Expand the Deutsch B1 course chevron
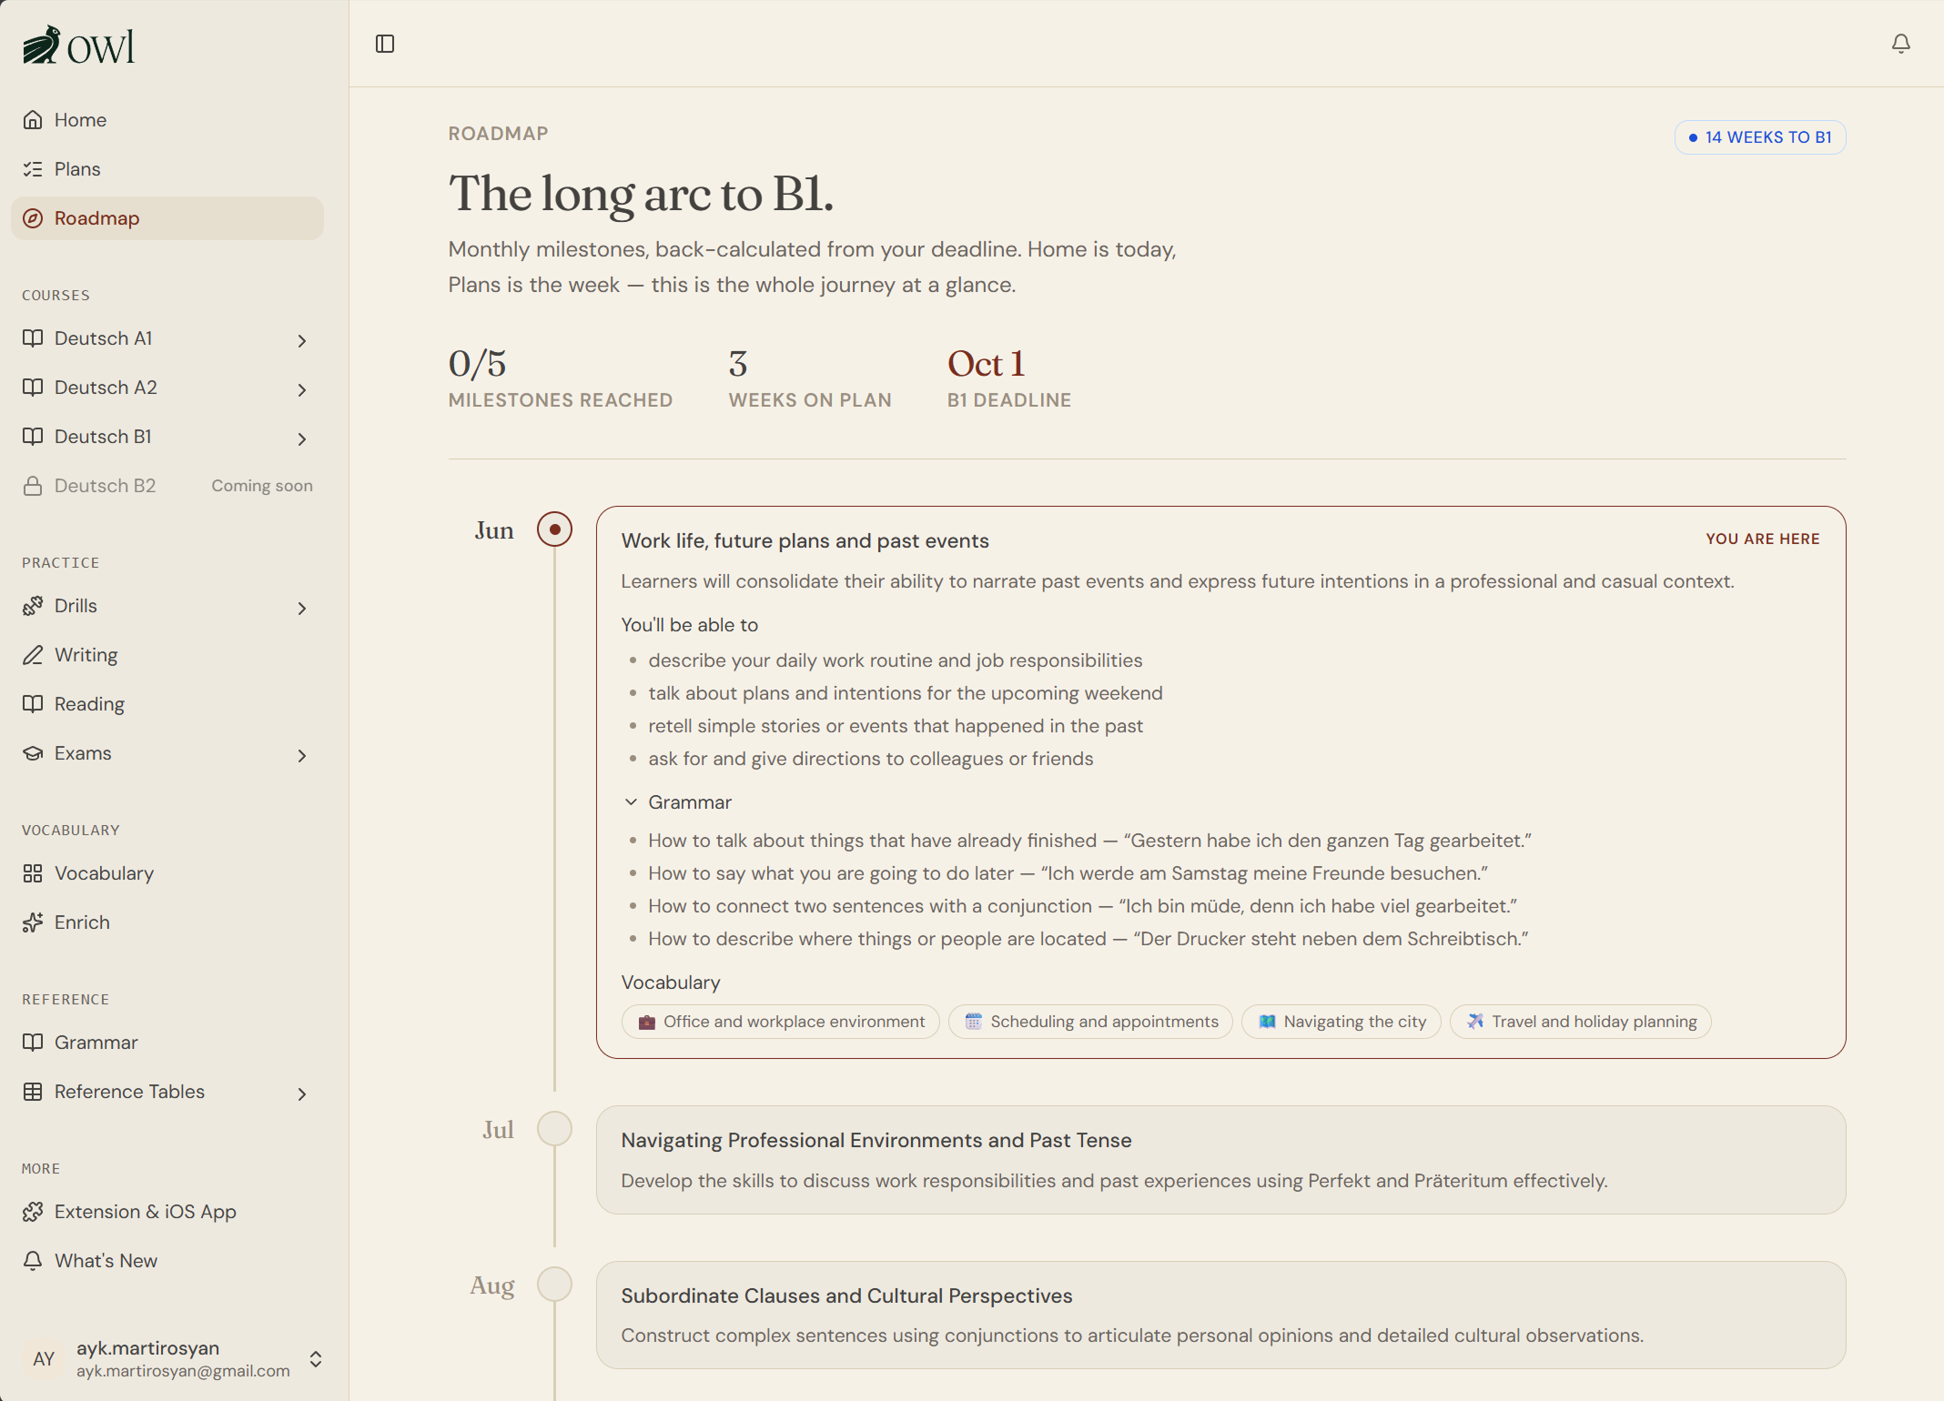The image size is (1944, 1401). click(302, 438)
